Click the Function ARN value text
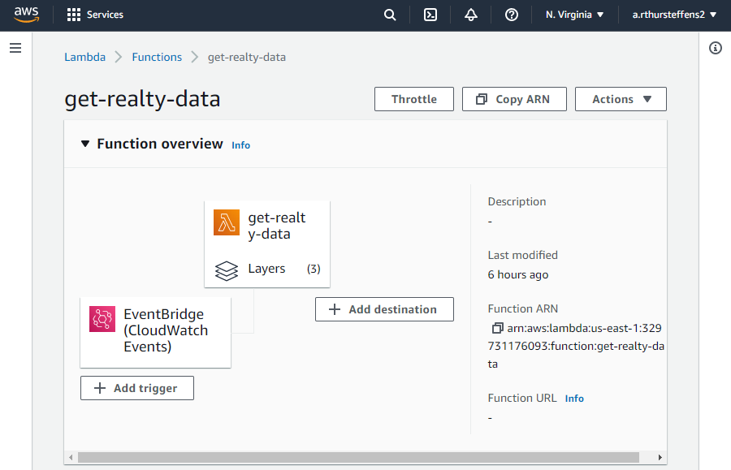 tap(576, 346)
